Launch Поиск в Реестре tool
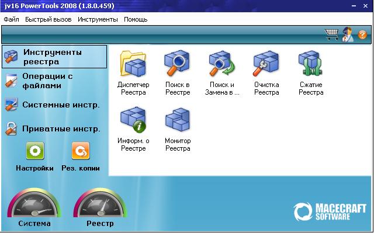 [x=178, y=63]
